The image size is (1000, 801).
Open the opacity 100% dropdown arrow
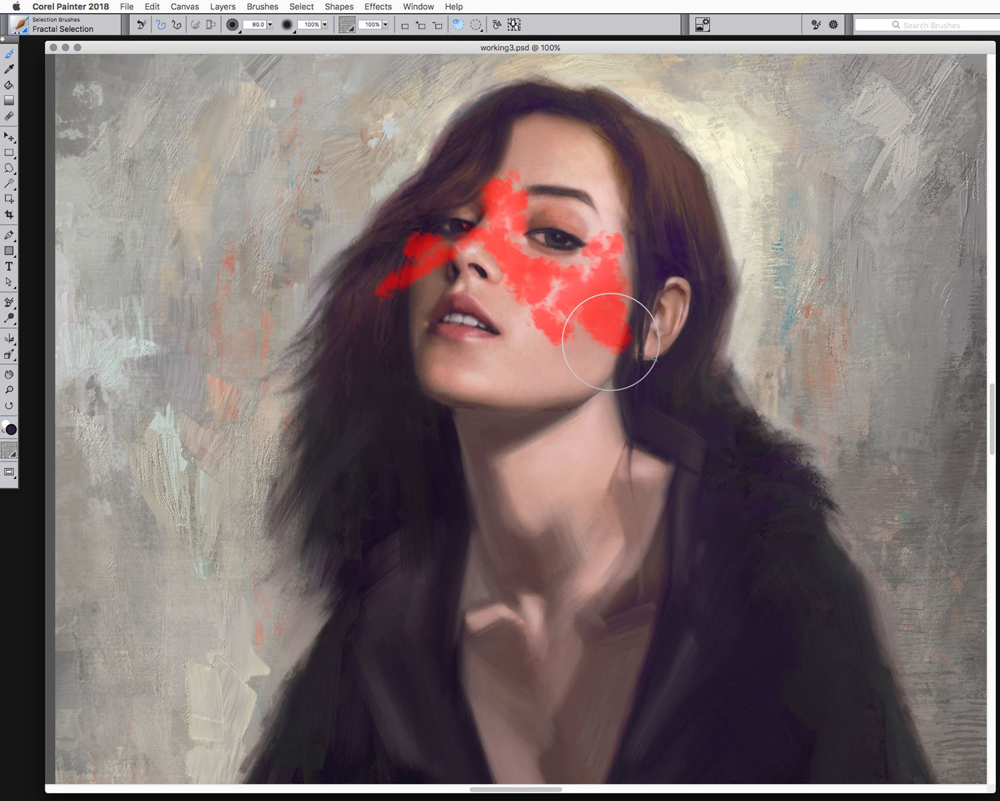(325, 25)
